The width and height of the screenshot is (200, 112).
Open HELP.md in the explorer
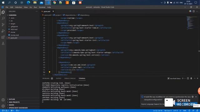pos(14,29)
